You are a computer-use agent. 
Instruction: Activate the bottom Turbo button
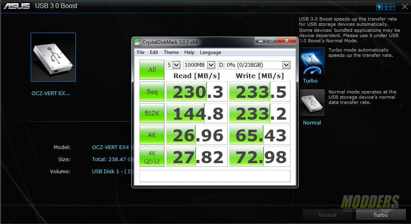(x=381, y=215)
